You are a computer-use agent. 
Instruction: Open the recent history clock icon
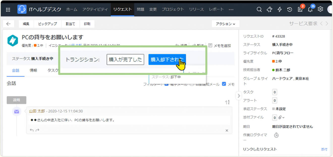click(x=290, y=10)
